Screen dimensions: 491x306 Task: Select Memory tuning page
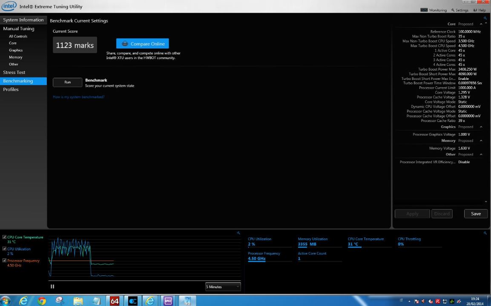pos(16,57)
